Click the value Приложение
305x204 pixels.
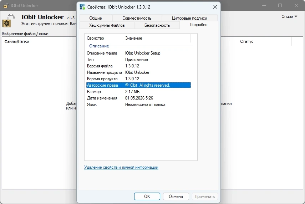(137, 60)
